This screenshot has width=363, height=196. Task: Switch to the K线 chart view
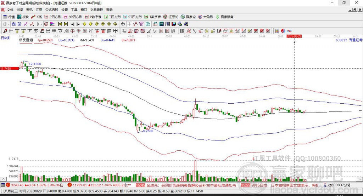[x=37, y=17]
